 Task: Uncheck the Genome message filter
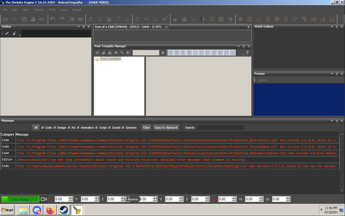click(123, 128)
